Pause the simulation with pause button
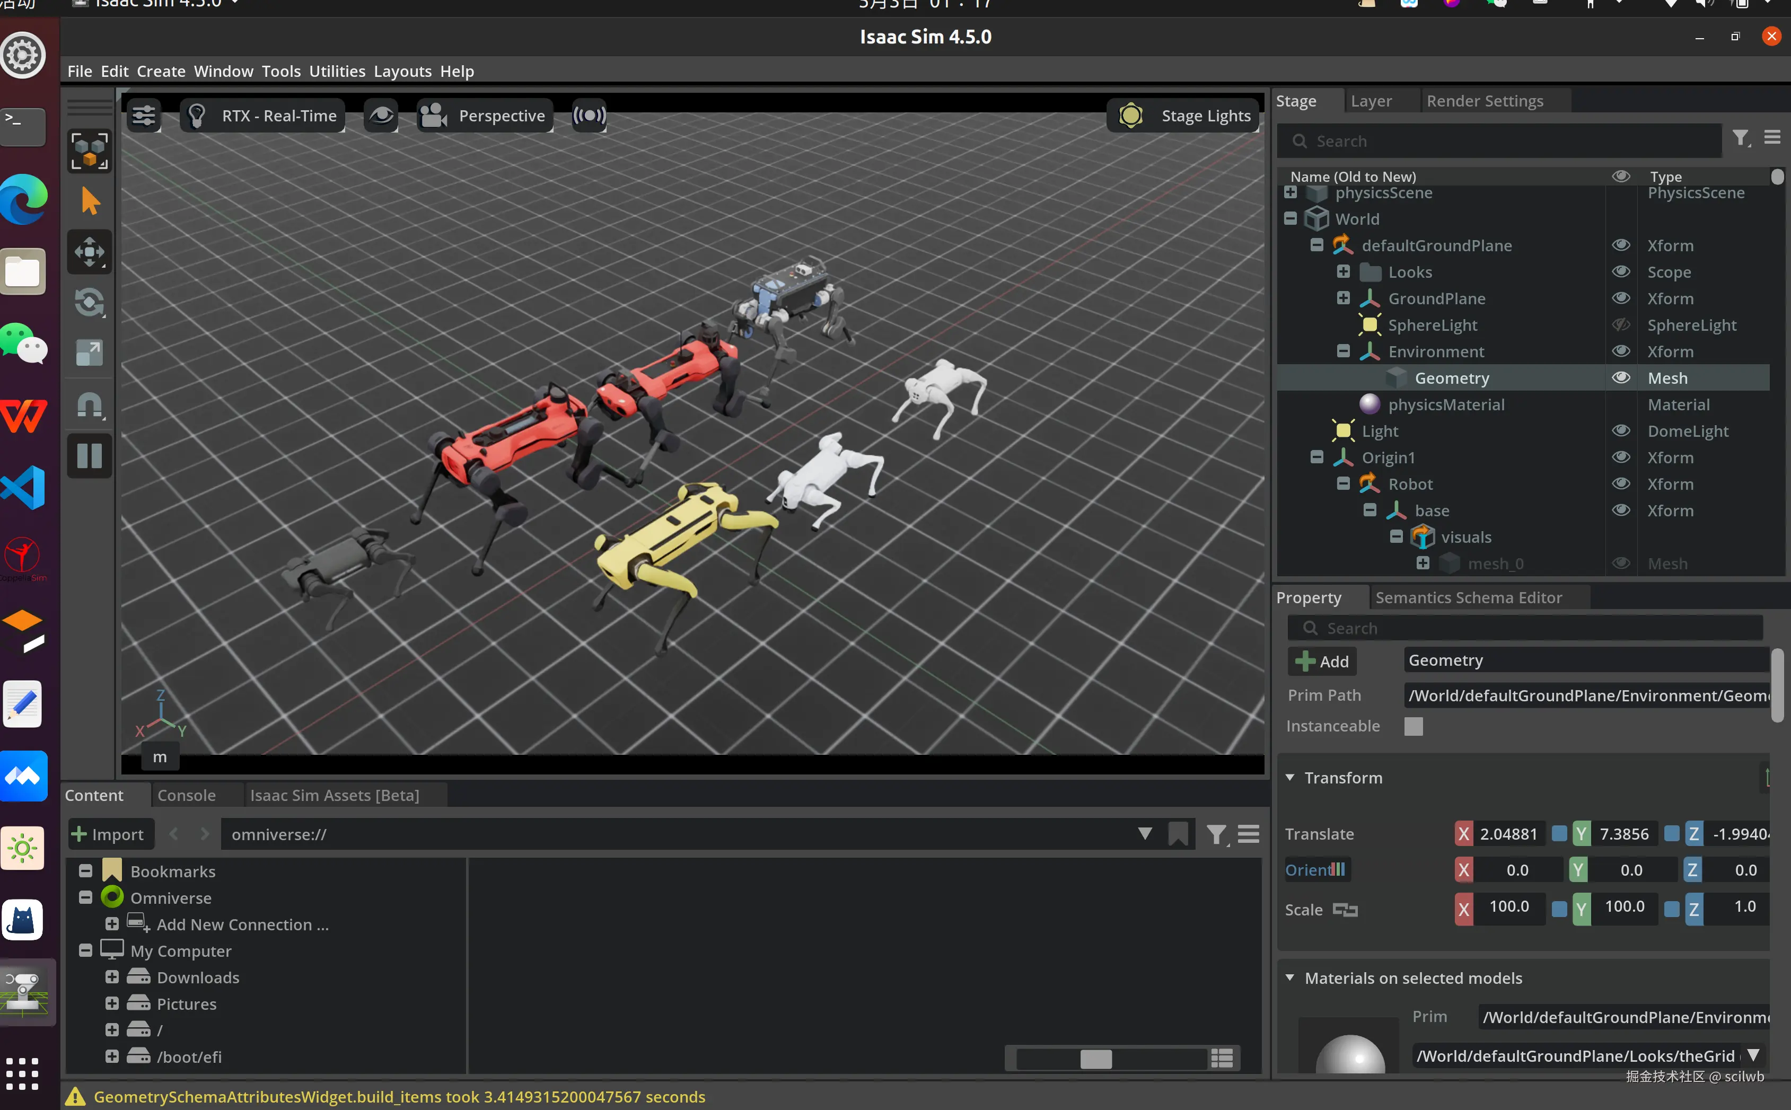The image size is (1791, 1110). [90, 456]
